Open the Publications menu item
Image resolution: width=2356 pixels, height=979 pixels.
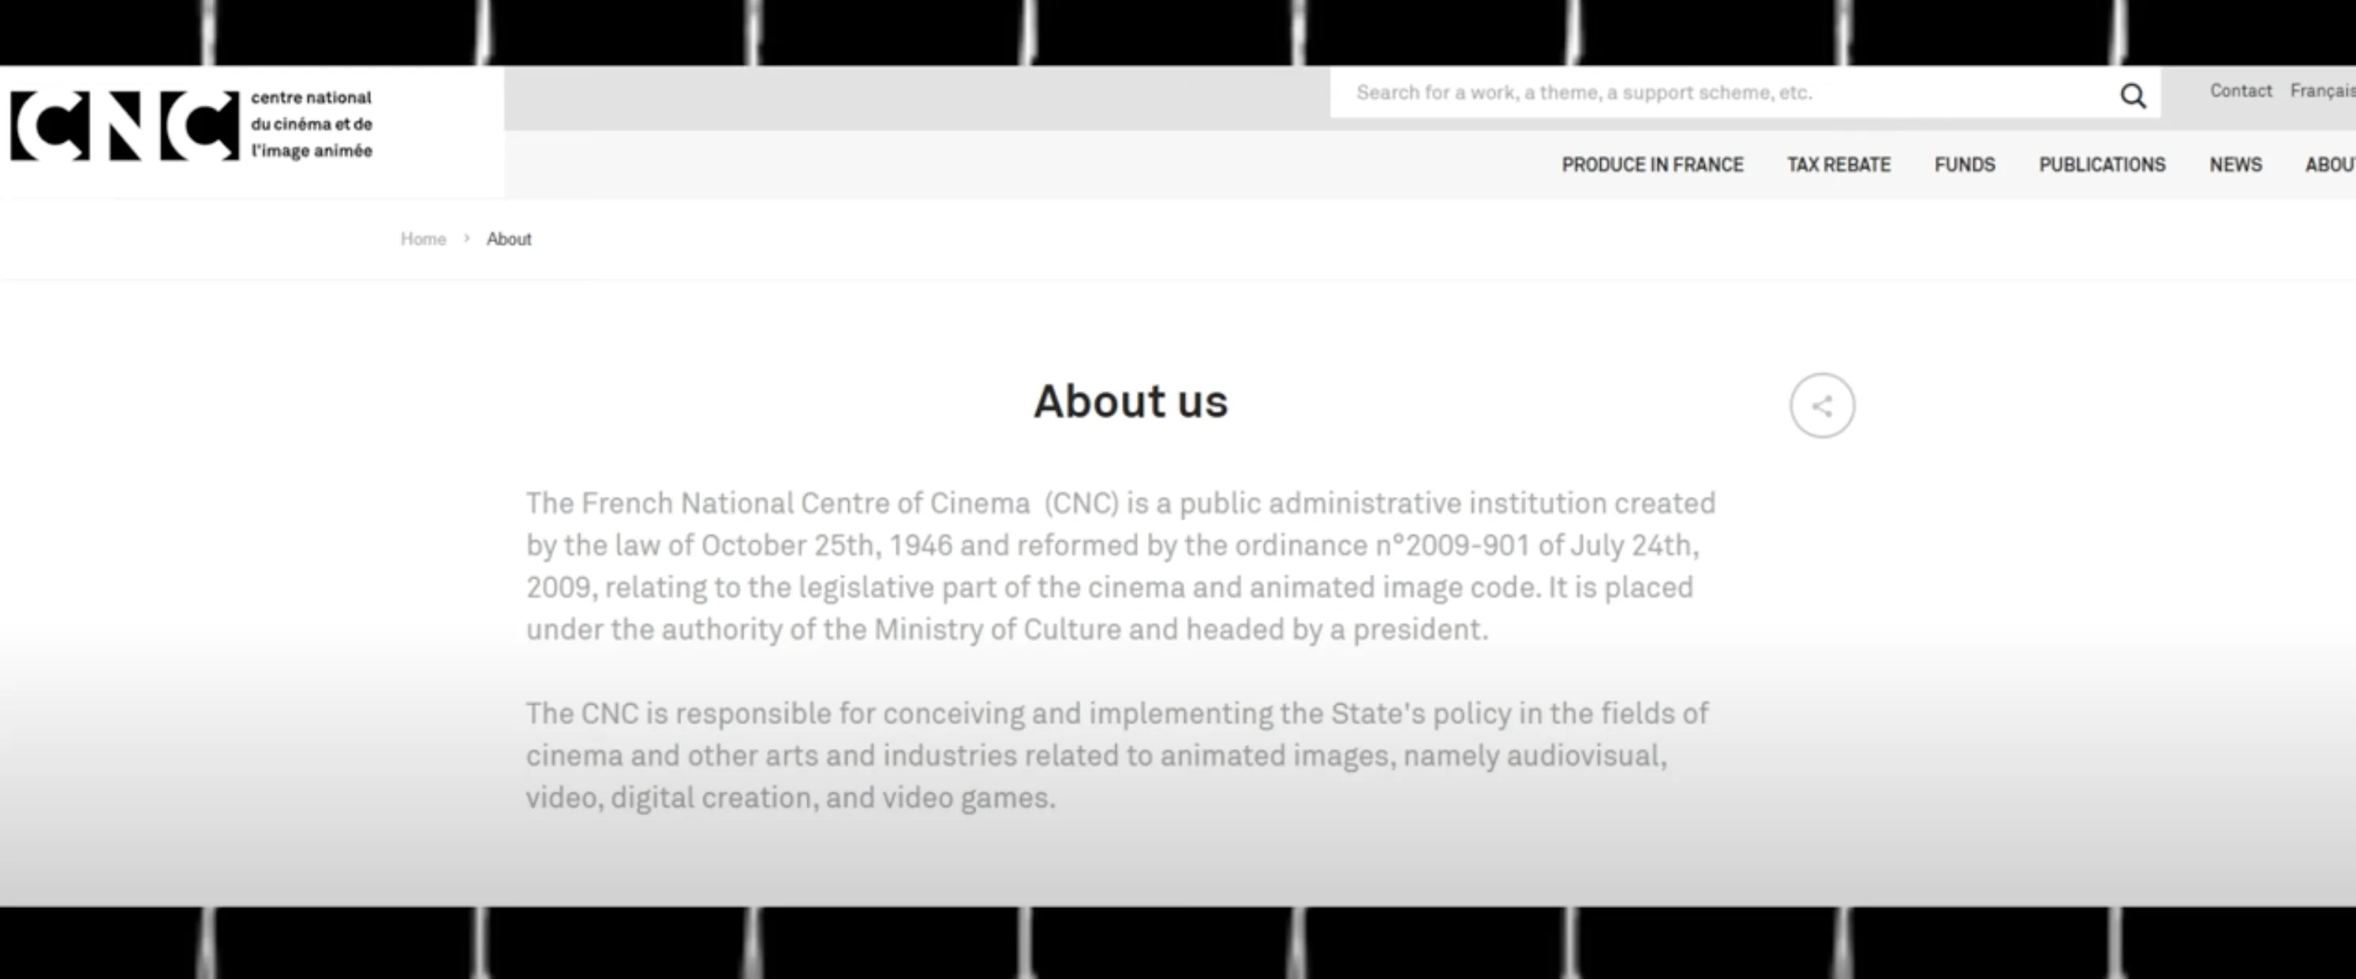2102,165
